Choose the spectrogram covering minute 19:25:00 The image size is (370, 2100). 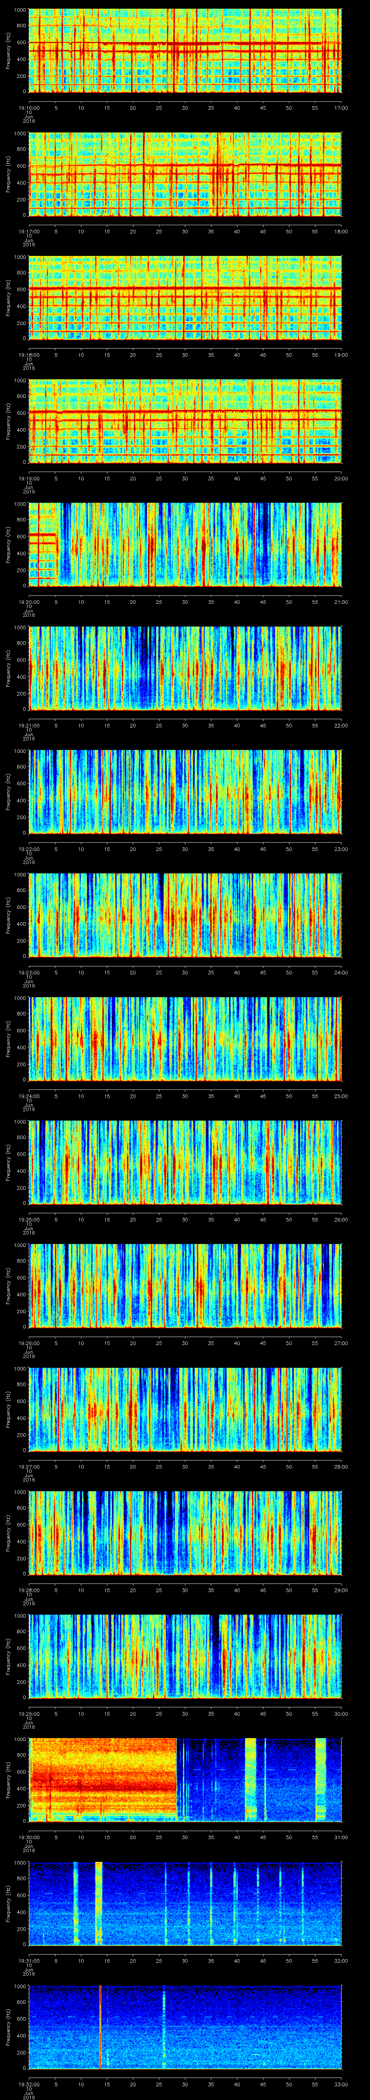(185, 1162)
